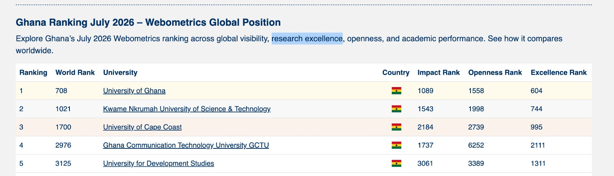The width and height of the screenshot is (614, 176).
Task: Open Ghana Communication Technology University GCTU link
Action: coord(186,145)
